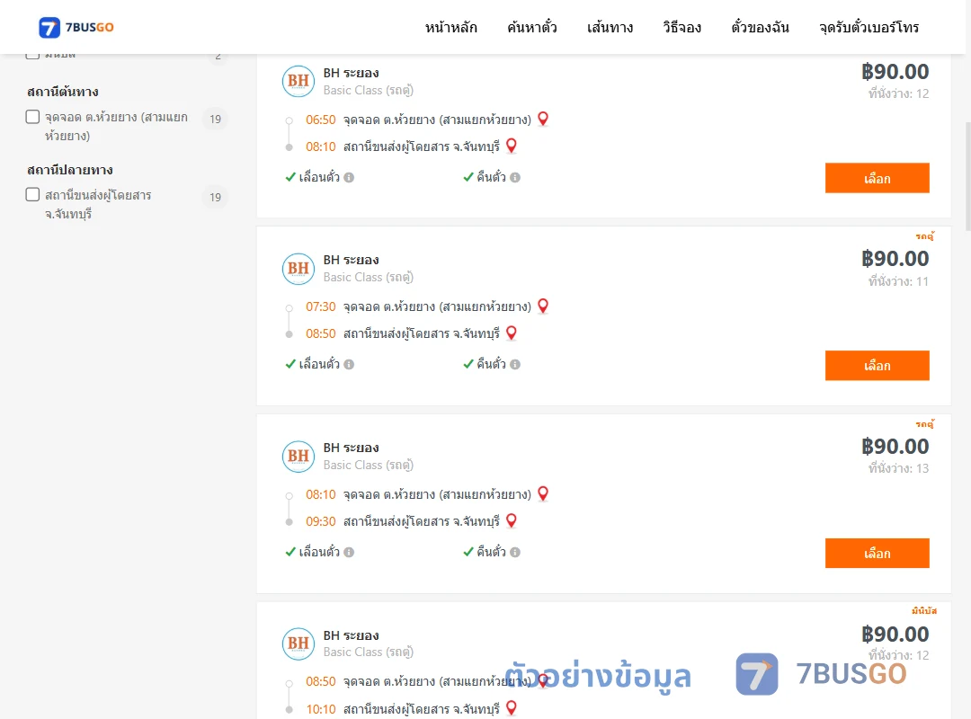Click BH operator logo in 07:30 trip

pyautogui.click(x=298, y=268)
